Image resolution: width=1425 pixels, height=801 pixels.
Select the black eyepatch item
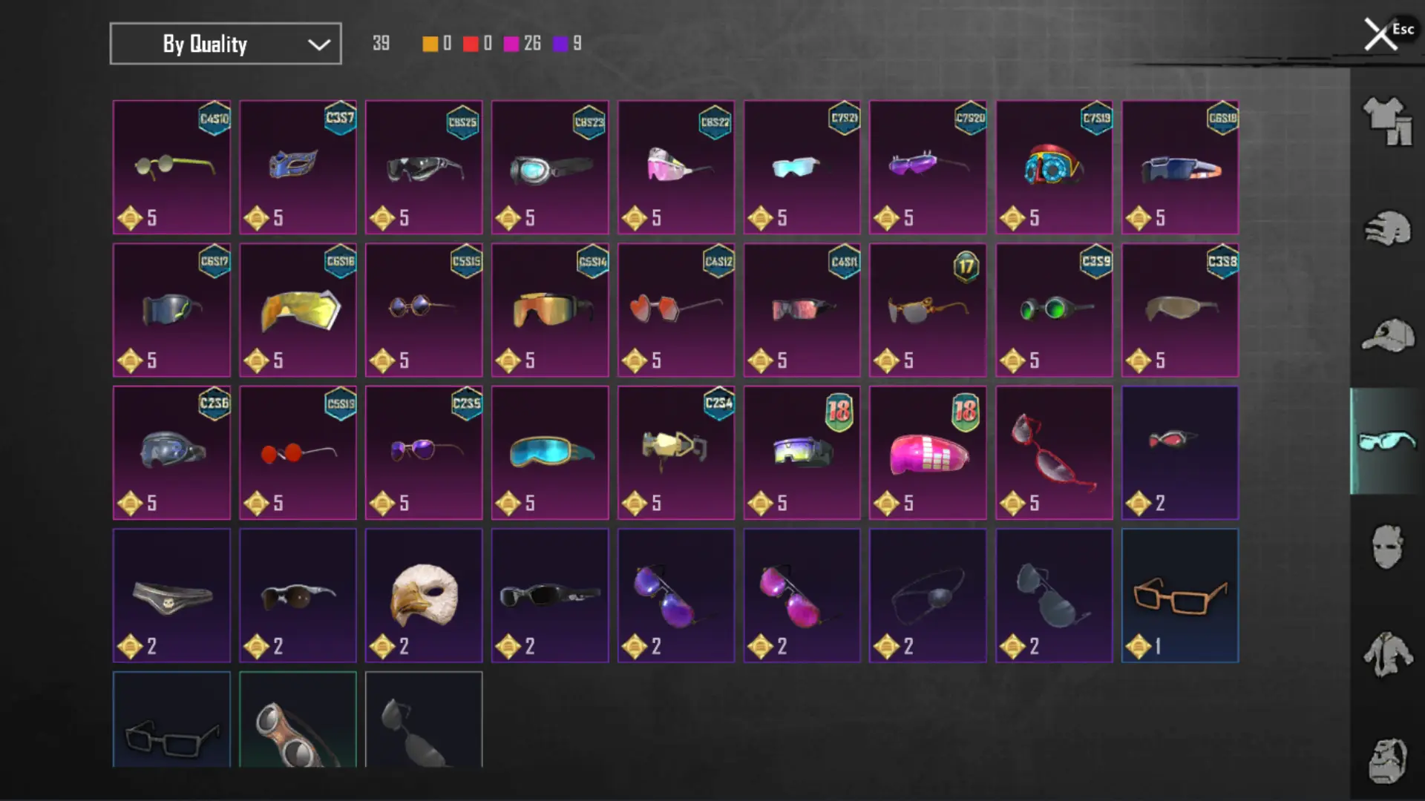928,596
